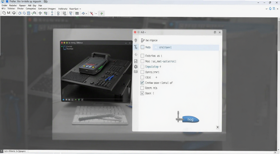
Task: Tick the 'C0X' checkbox
Action: [142, 77]
